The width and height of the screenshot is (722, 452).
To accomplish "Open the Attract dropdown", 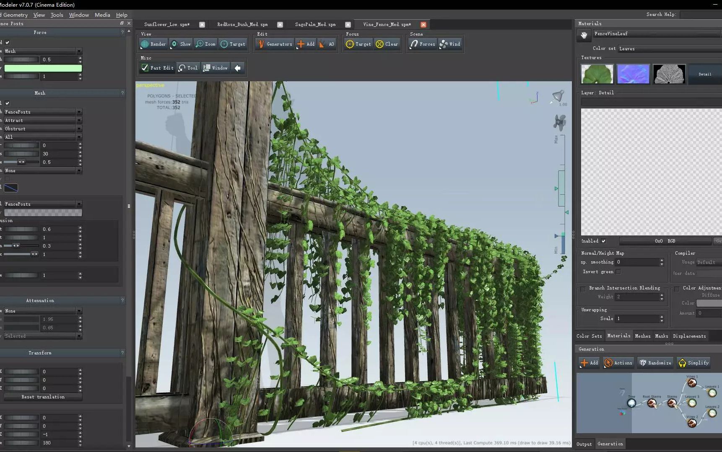I will click(x=43, y=120).
